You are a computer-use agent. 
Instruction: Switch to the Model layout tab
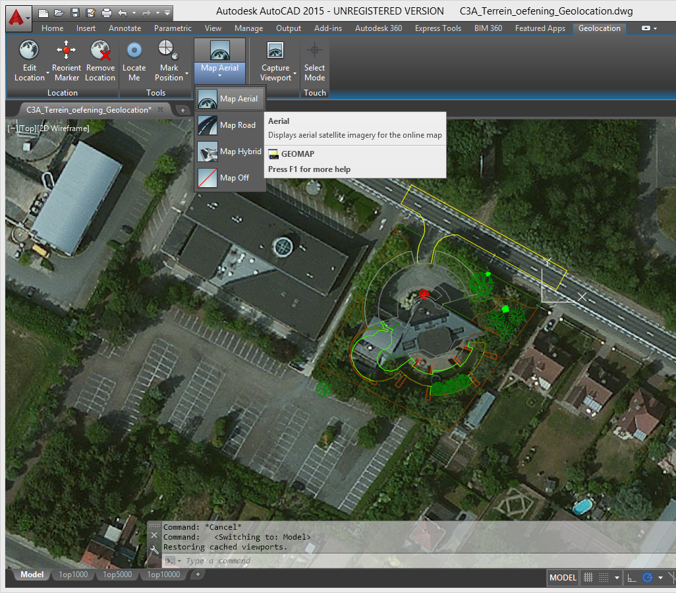[x=32, y=575]
